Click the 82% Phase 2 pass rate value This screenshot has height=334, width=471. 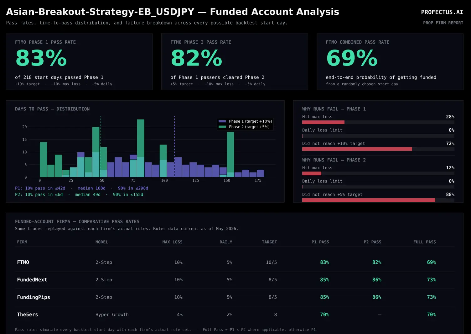[196, 58]
